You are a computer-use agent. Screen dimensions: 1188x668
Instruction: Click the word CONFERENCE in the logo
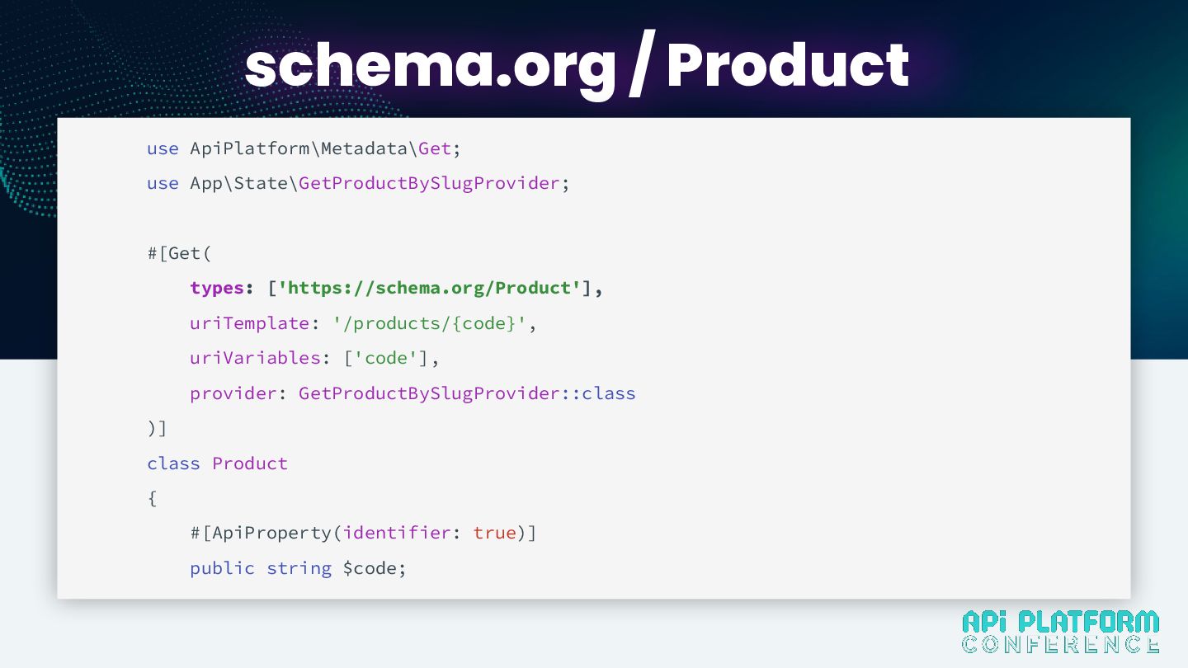(x=1060, y=643)
